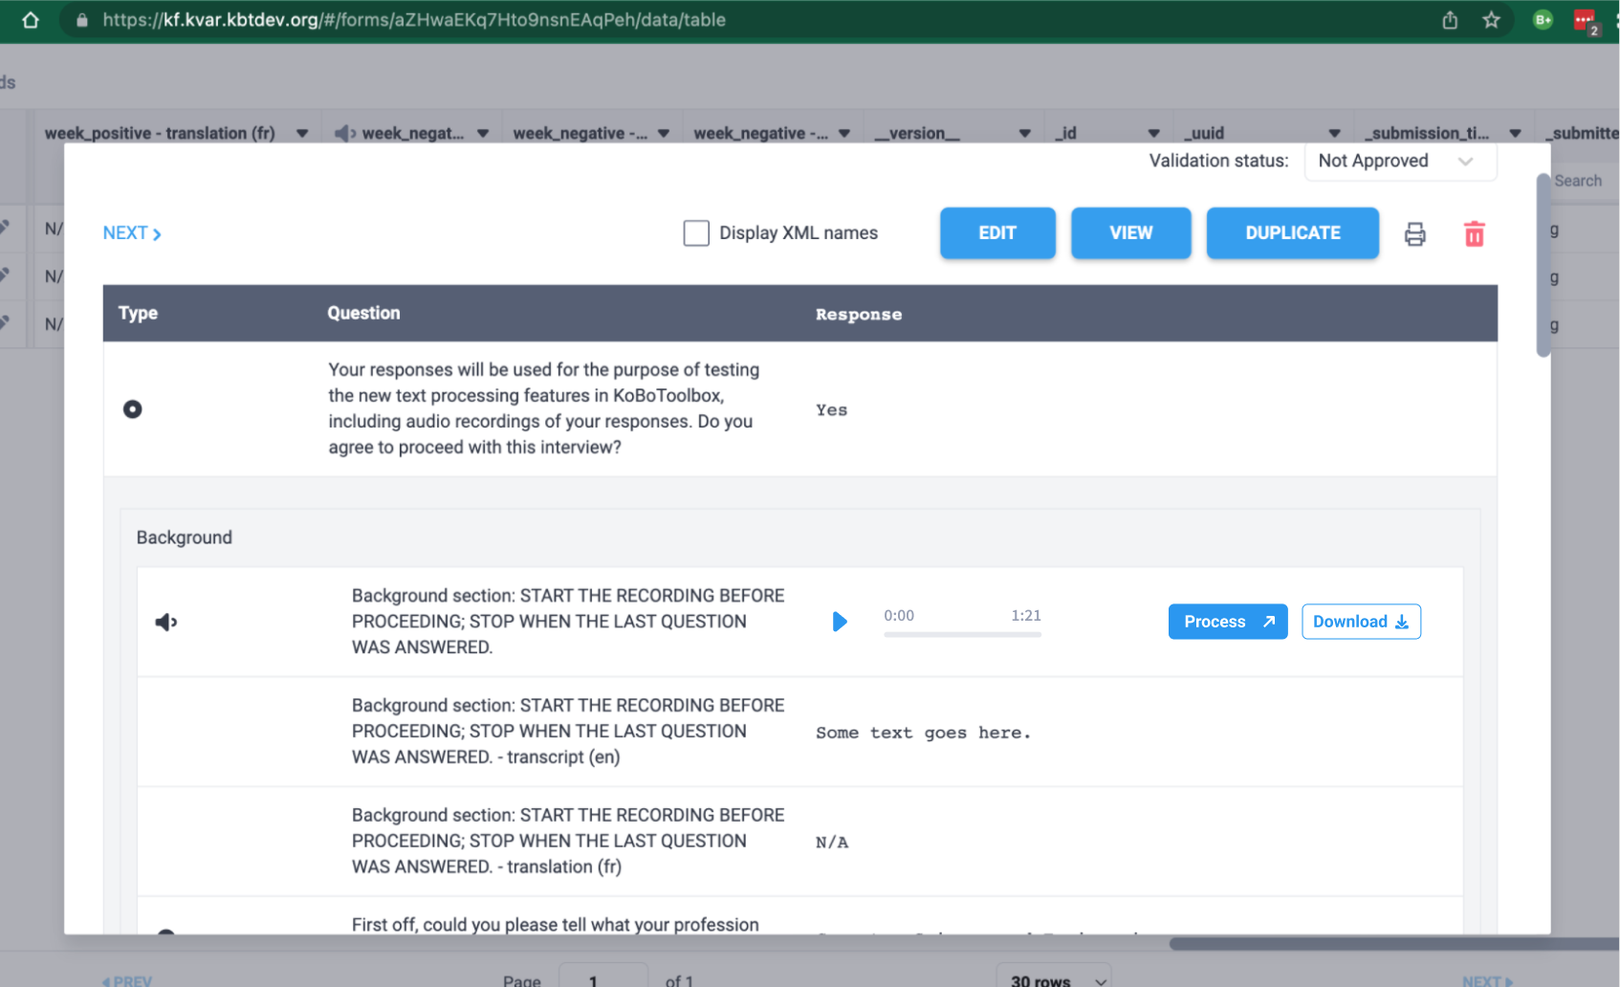
Task: Click the speaker icon in the week_negat column header
Action: tap(343, 133)
